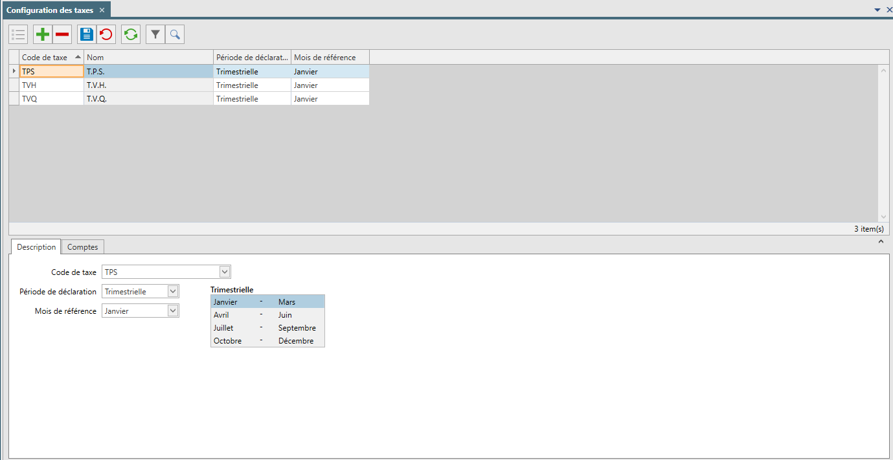This screenshot has width=893, height=460.
Task: Click the row indicator beside TPS
Action: (14, 72)
